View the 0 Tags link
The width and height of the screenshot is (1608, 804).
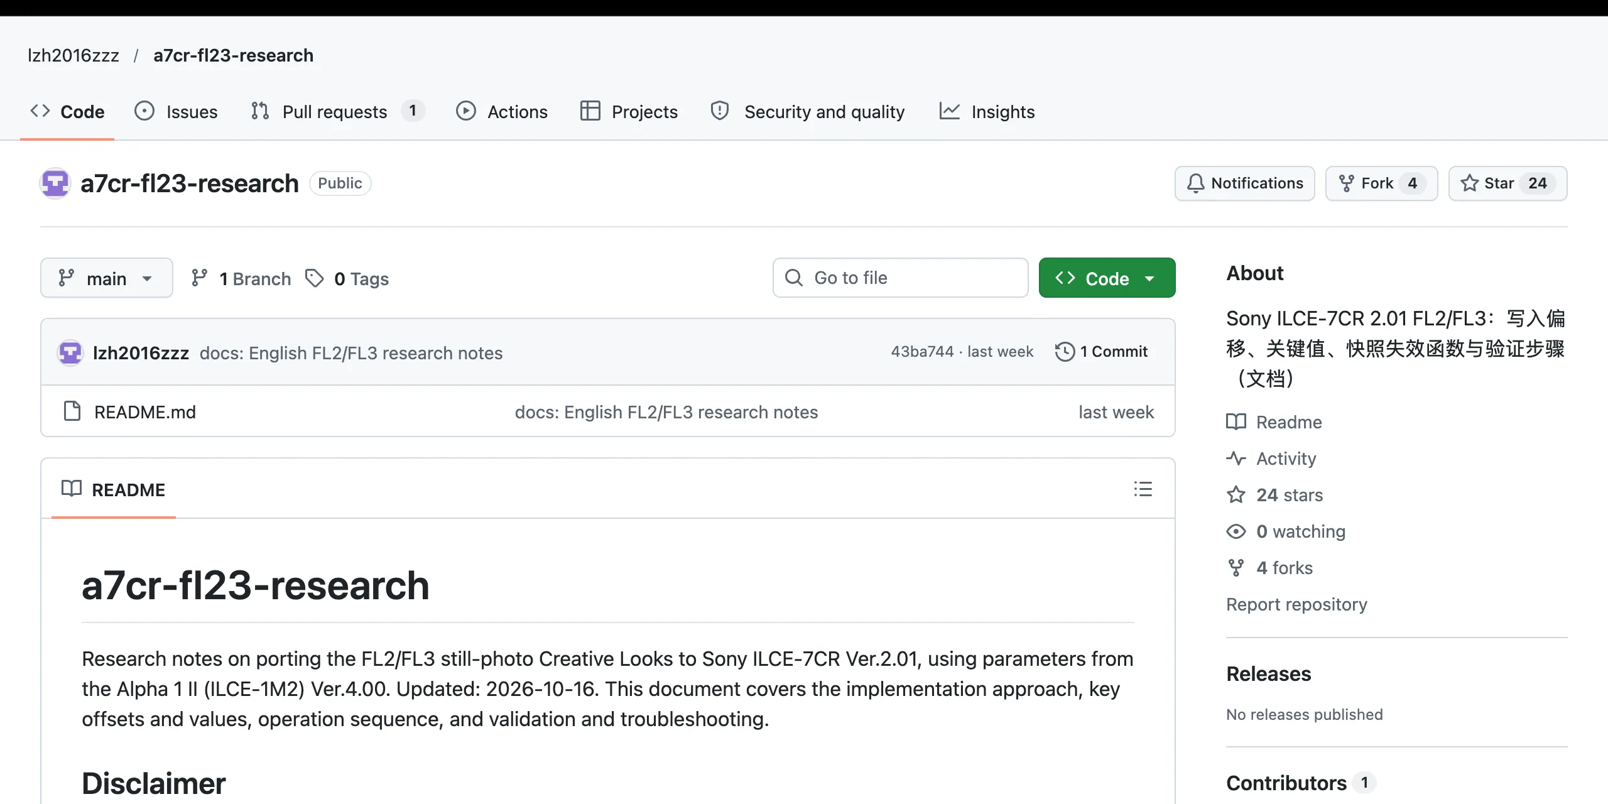pyautogui.click(x=347, y=278)
